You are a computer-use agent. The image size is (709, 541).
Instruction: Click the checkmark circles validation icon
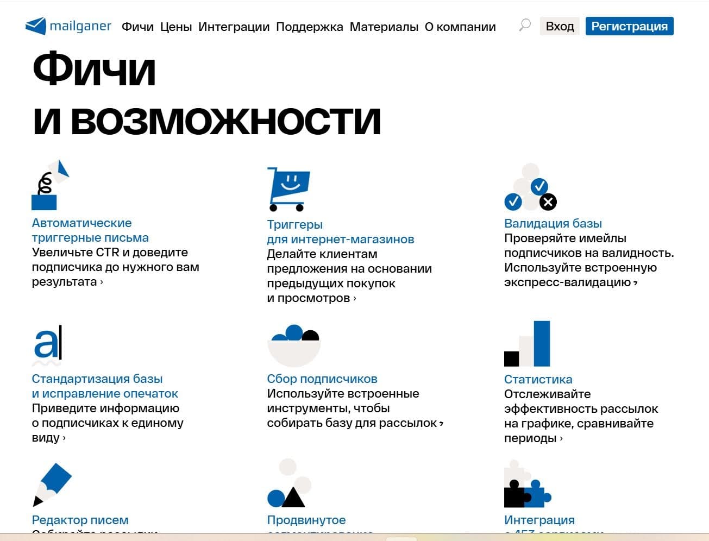[530, 188]
